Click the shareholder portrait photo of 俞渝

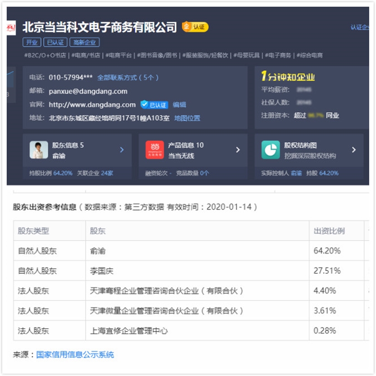(39, 150)
